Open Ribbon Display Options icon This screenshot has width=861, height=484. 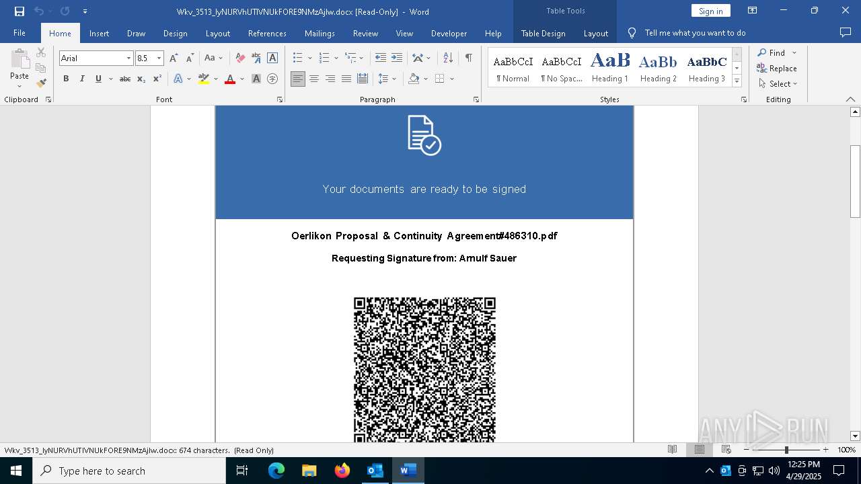(753, 11)
